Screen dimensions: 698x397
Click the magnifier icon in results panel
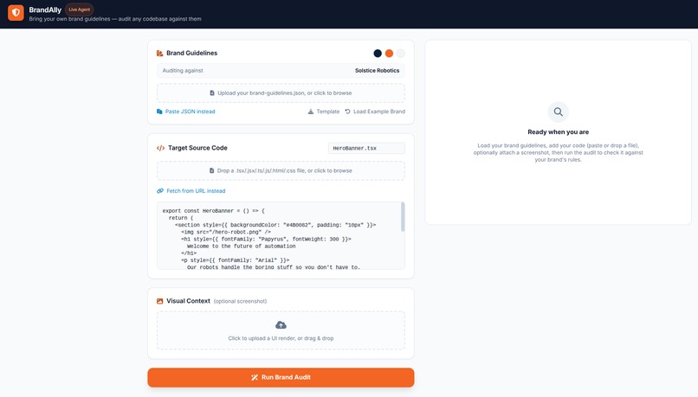(559, 112)
